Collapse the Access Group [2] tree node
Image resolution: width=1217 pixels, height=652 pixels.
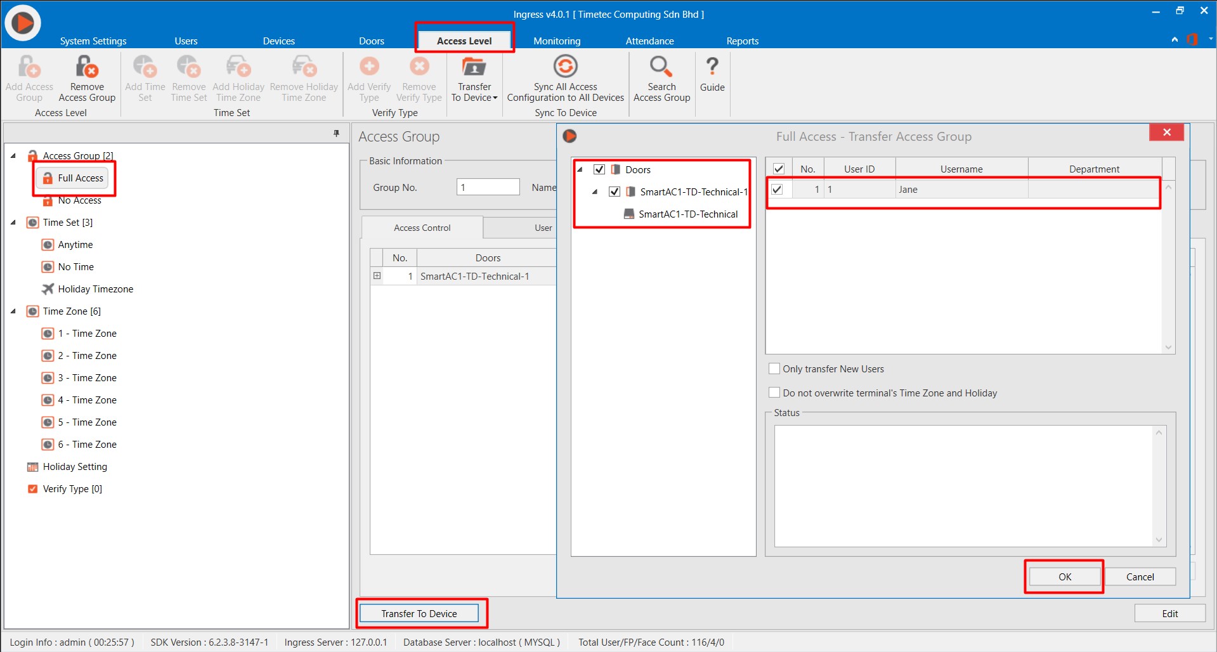click(13, 155)
